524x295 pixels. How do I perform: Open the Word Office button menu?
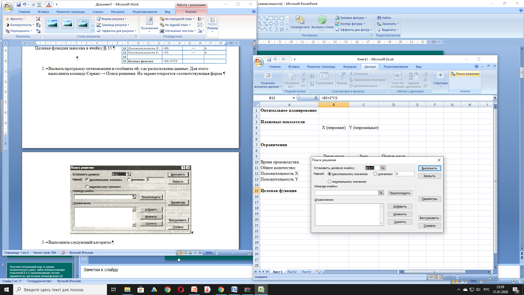tap(8, 7)
